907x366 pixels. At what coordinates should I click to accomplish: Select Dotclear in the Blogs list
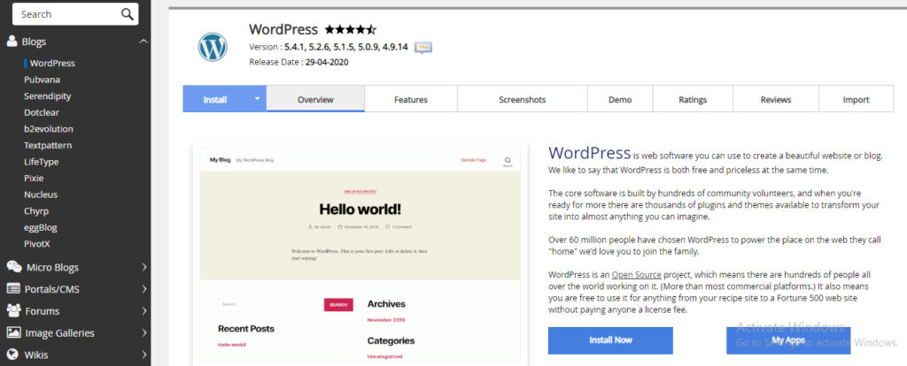[42, 112]
